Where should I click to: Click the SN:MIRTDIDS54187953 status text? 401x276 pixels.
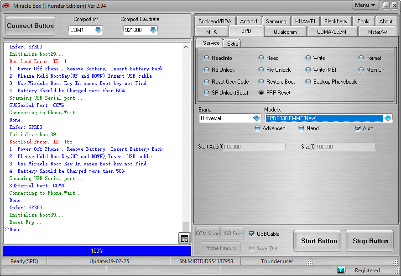(206, 261)
